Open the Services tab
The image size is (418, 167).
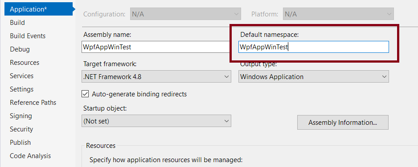[x=21, y=76]
